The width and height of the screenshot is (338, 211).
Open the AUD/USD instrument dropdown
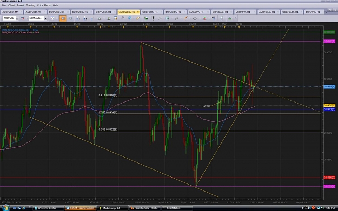pyautogui.click(x=17, y=18)
